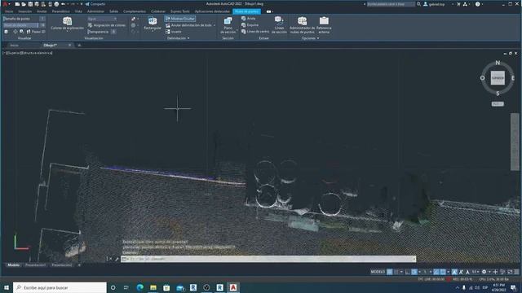This screenshot has width=522, height=293.
Task: Switch to the Dibujo1 document tab
Action: tap(51, 46)
